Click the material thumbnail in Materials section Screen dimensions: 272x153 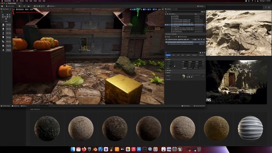coord(184,76)
